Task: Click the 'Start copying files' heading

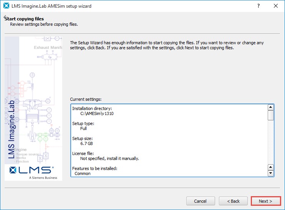Action: tap(25, 19)
